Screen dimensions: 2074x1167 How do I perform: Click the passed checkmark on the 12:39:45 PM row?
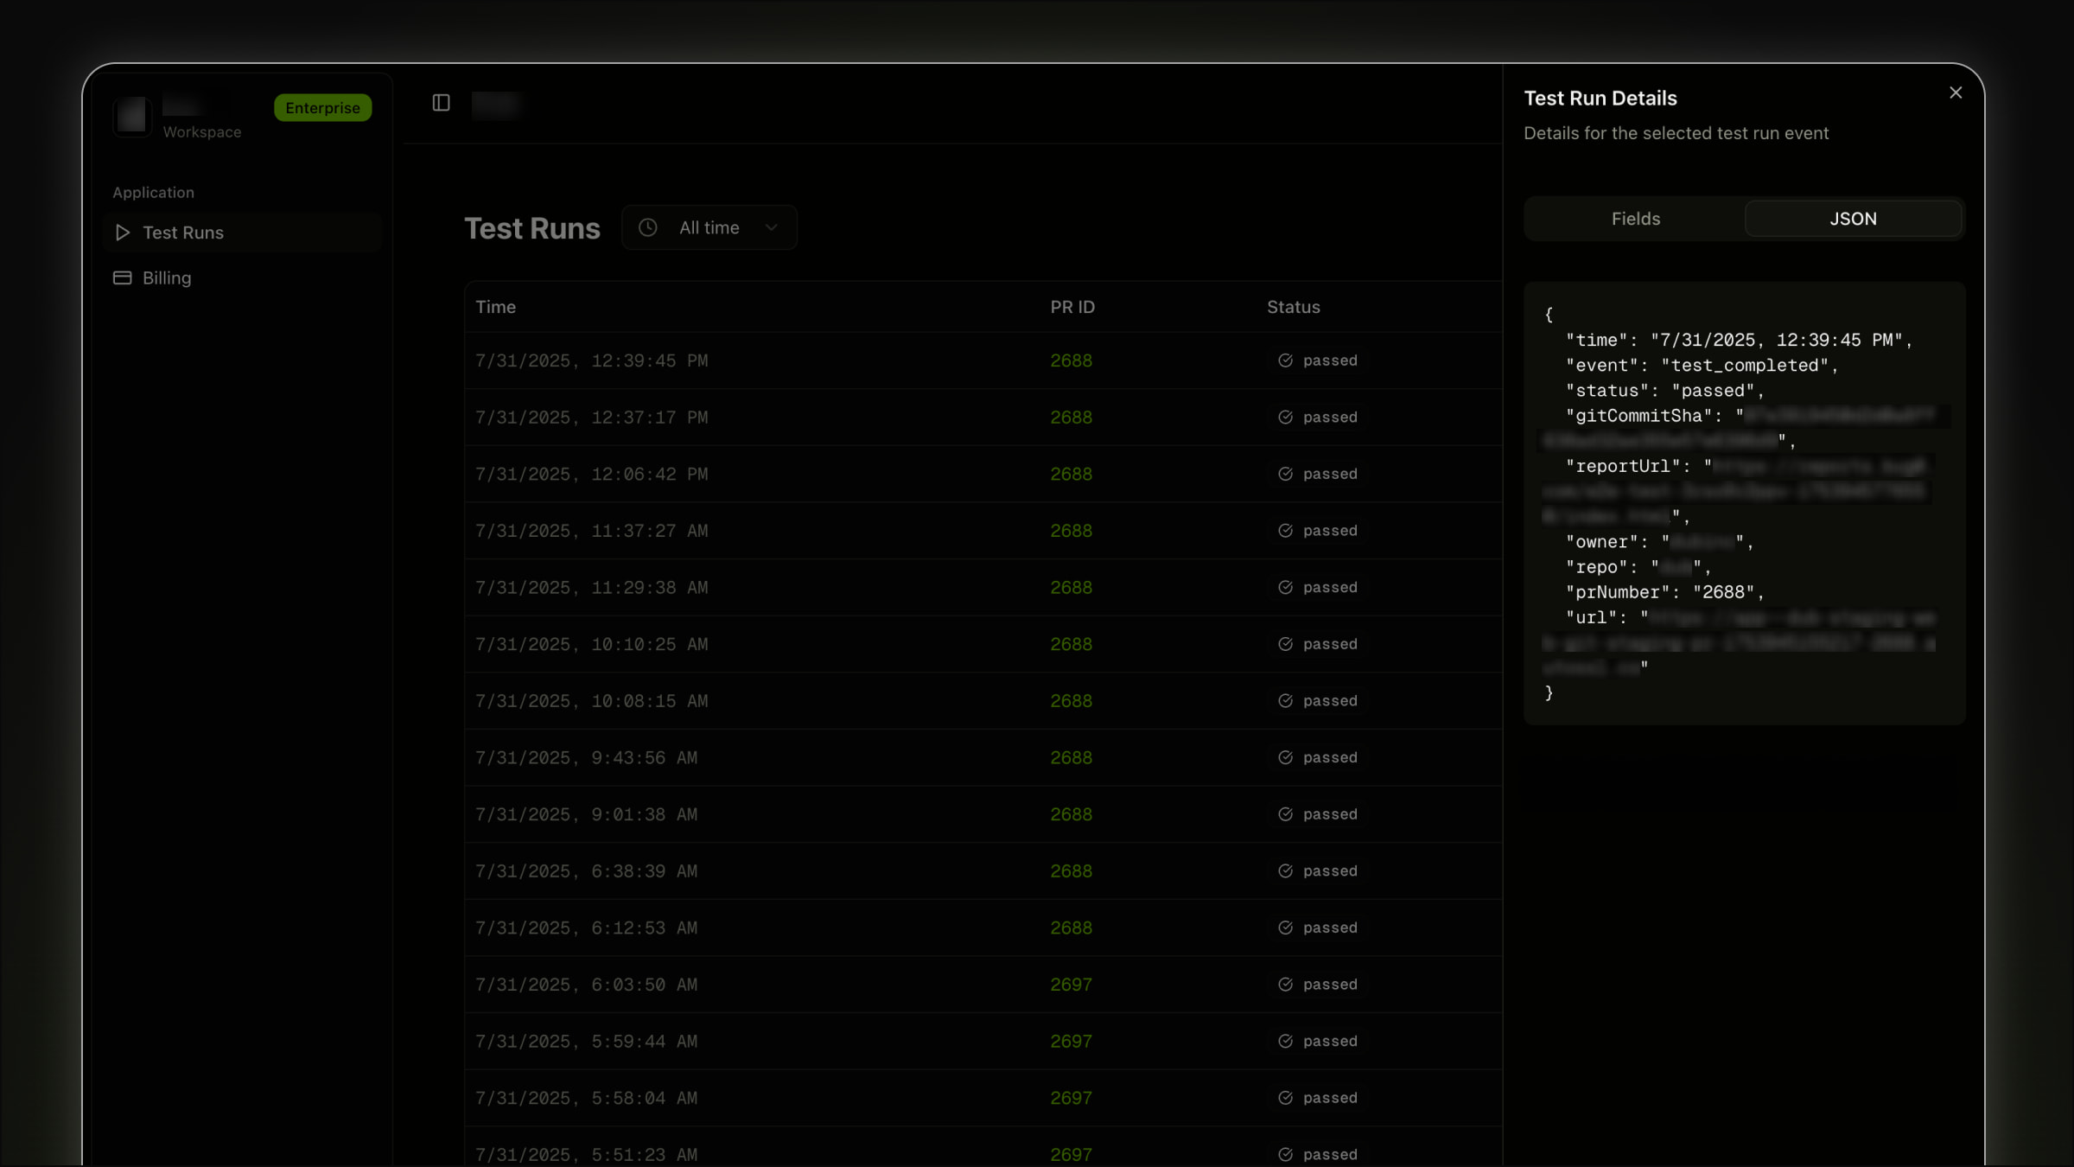tap(1284, 360)
